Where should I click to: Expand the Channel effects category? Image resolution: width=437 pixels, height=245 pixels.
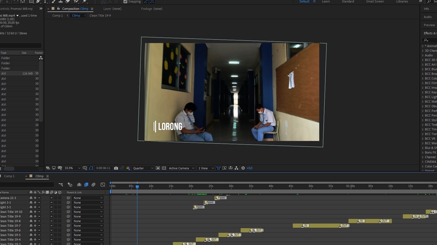tap(423, 157)
